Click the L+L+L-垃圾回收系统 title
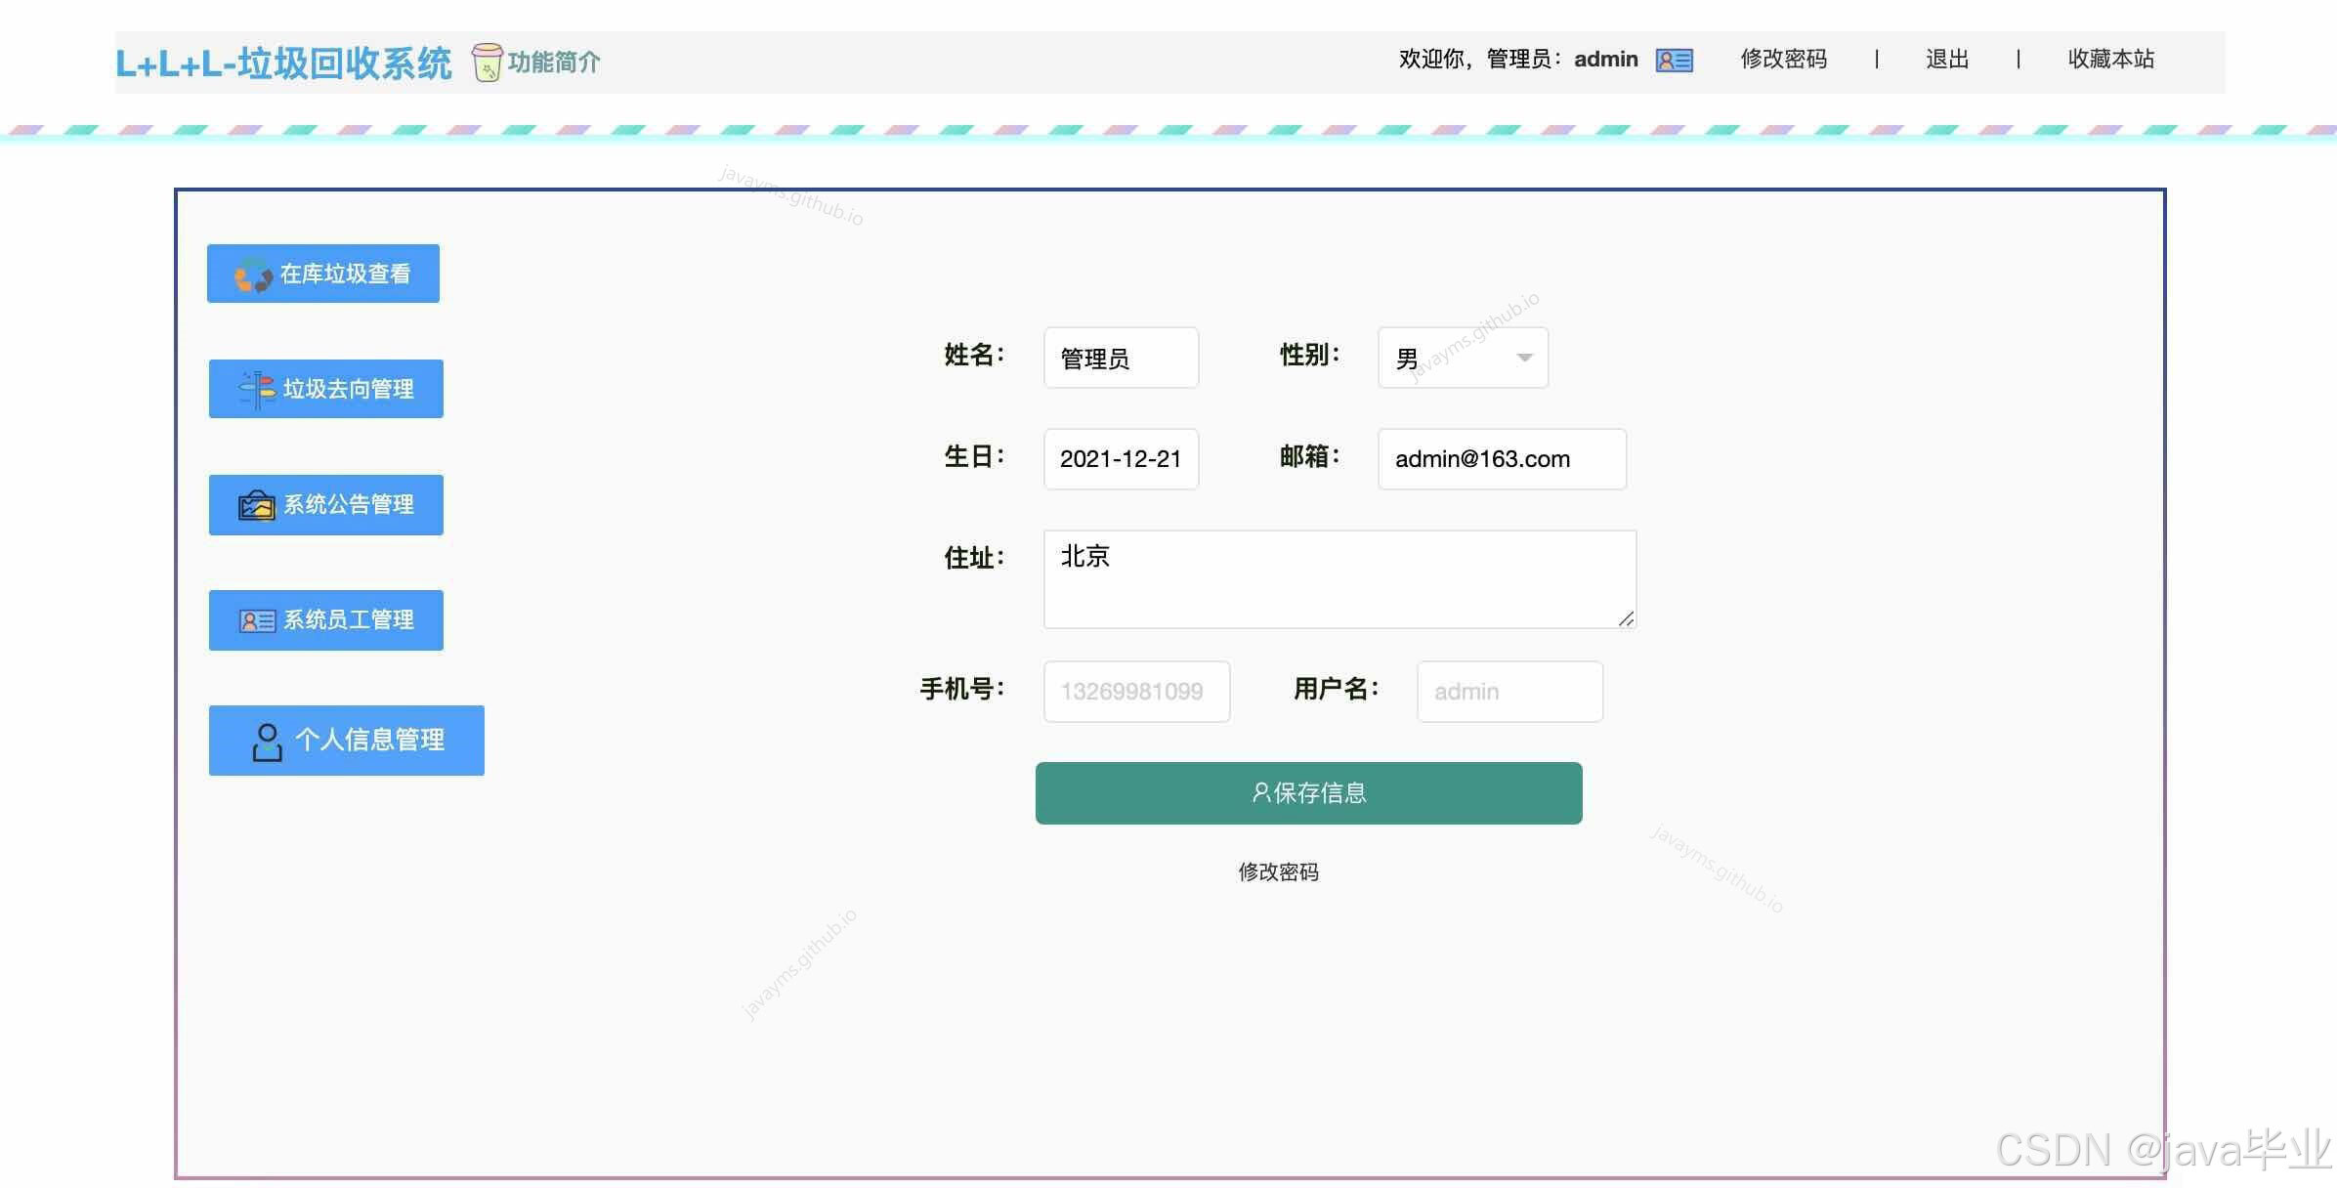The height and width of the screenshot is (1188, 2337). point(283,64)
